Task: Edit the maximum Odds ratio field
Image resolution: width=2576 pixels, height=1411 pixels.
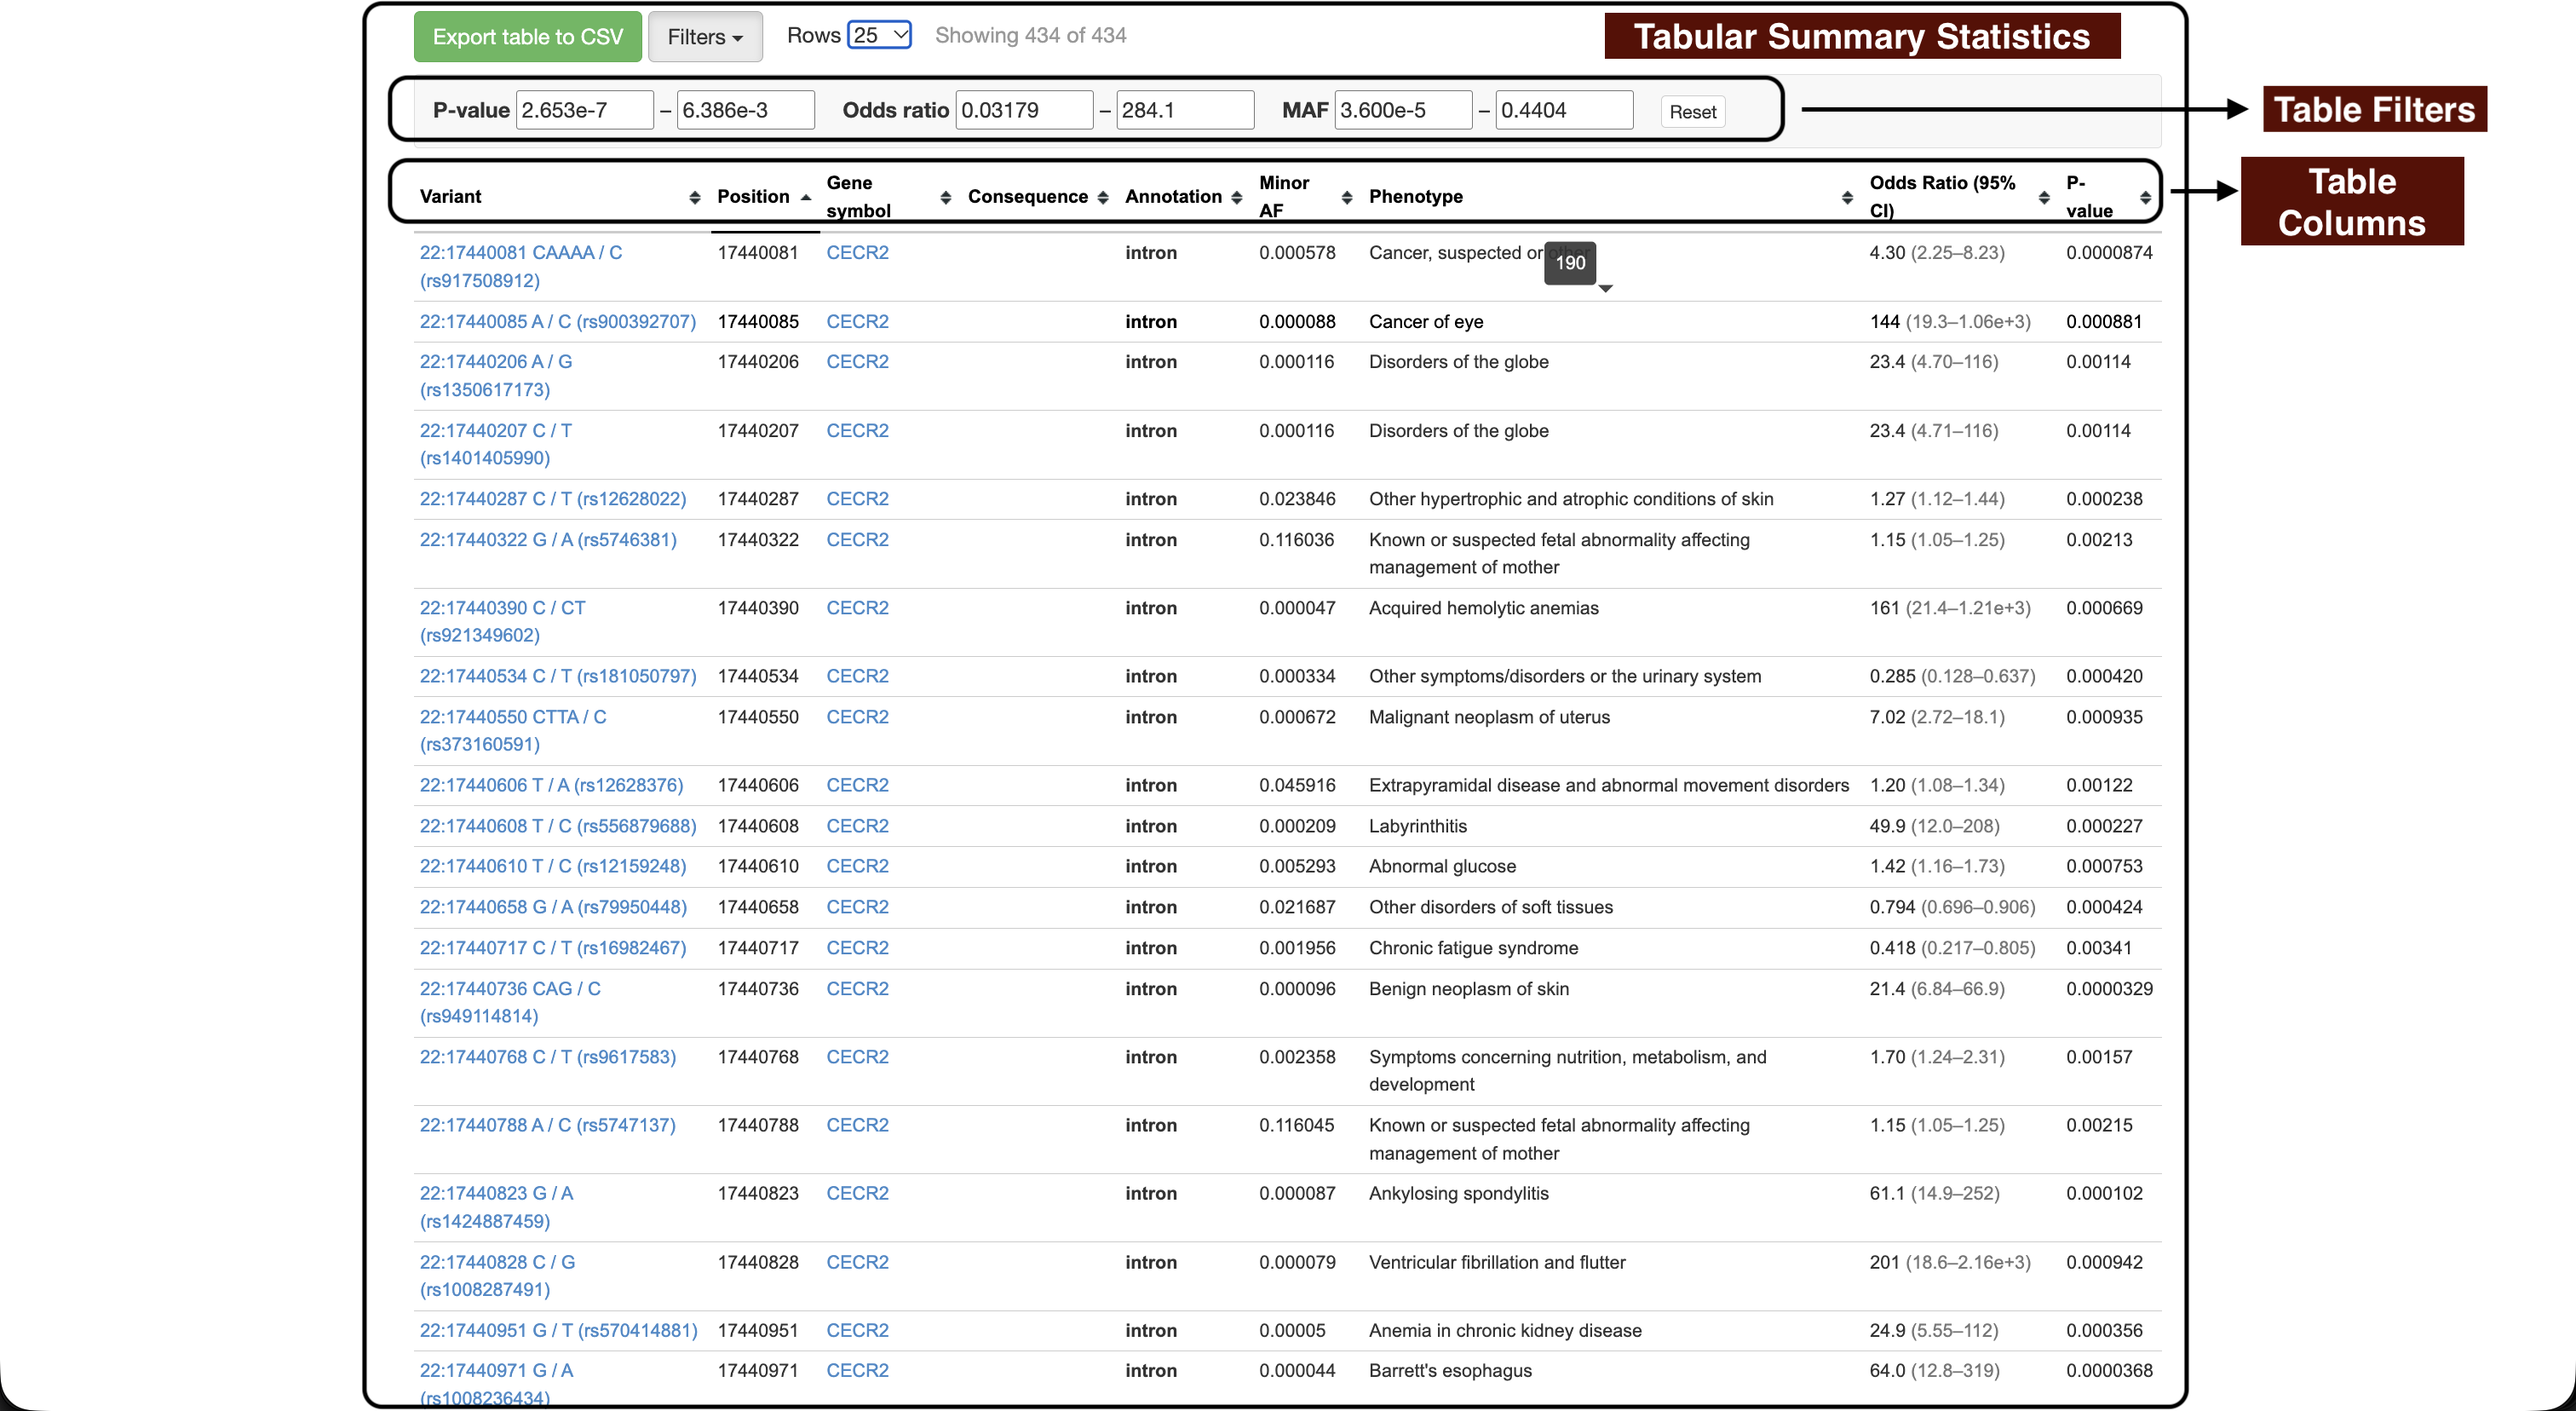Action: (x=1185, y=110)
